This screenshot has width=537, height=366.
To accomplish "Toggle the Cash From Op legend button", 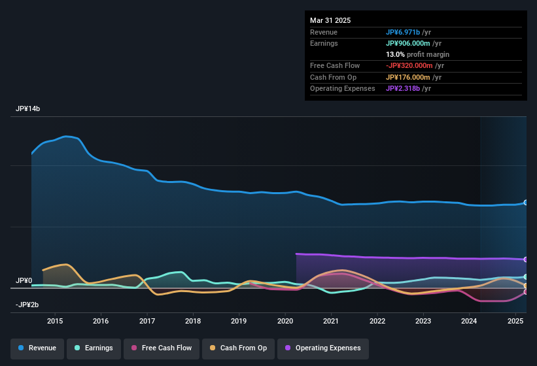I will pos(238,348).
